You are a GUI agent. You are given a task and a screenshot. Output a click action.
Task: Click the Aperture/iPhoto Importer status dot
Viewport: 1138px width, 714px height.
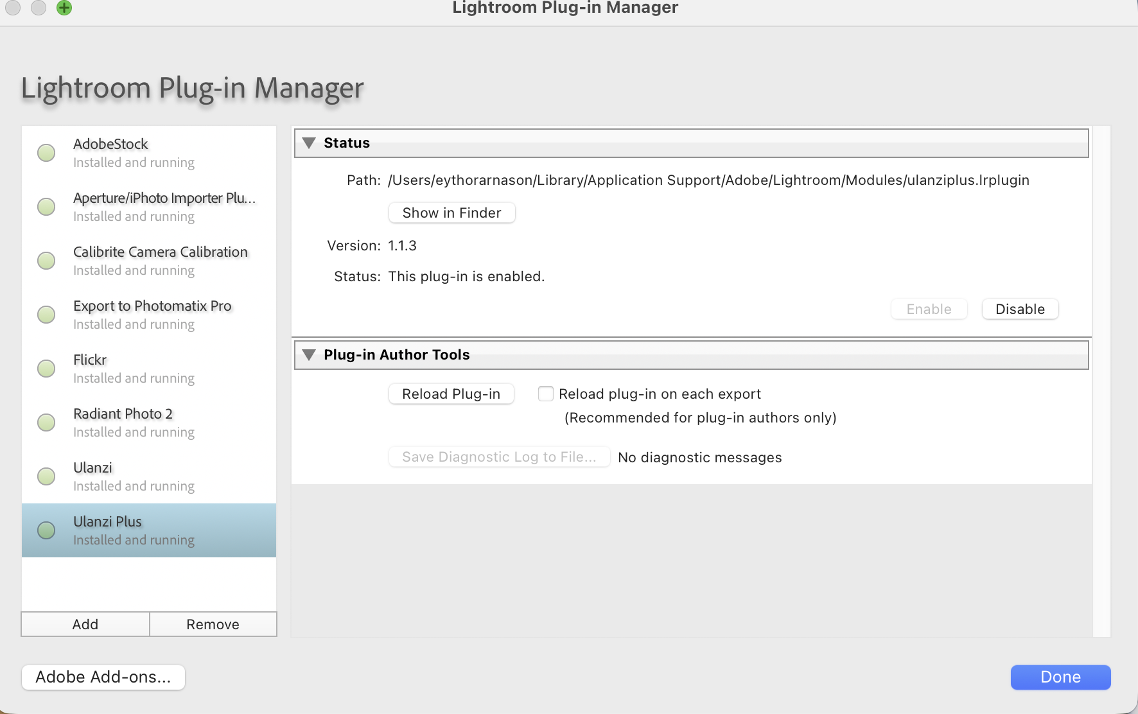46,207
